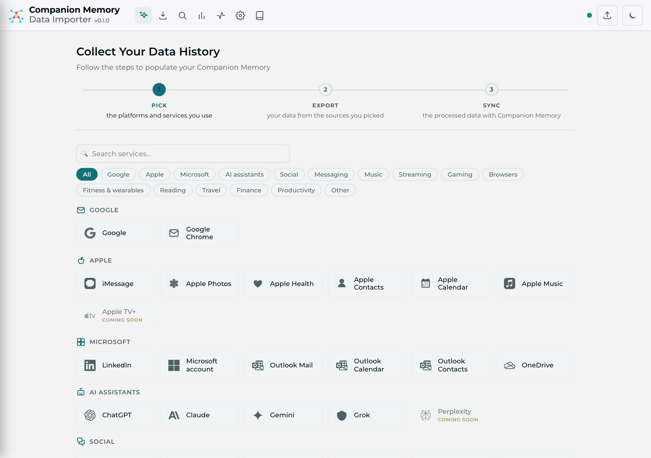The width and height of the screenshot is (651, 458).
Task: Select the Apple Contacts card
Action: tap(367, 283)
